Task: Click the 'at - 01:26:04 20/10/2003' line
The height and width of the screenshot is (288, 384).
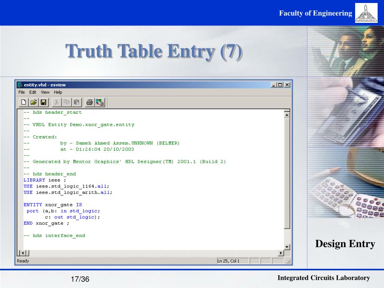Action: click(79, 149)
